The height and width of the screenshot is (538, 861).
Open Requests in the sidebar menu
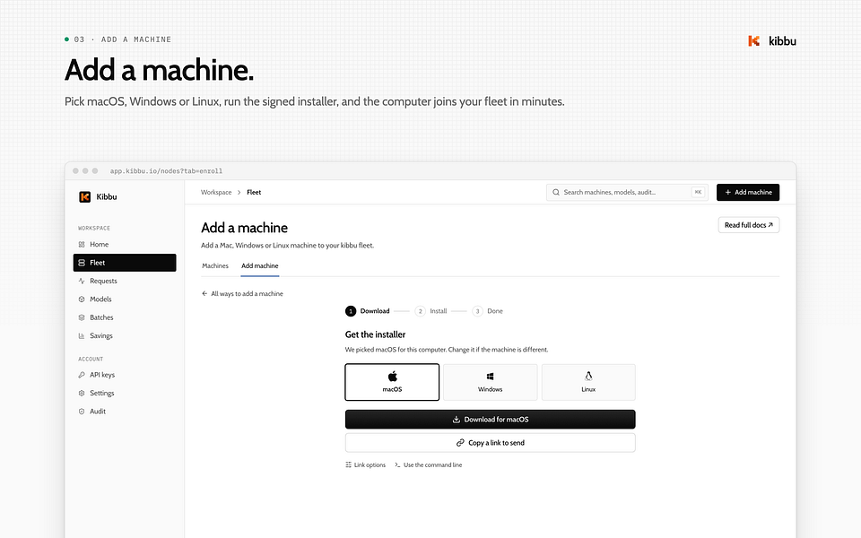(125, 281)
